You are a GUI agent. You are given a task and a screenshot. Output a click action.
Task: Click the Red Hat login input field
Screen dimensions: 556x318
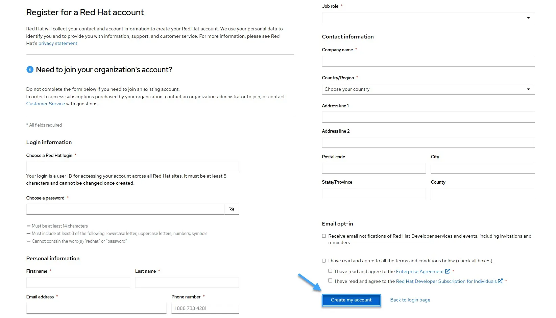pyautogui.click(x=132, y=166)
